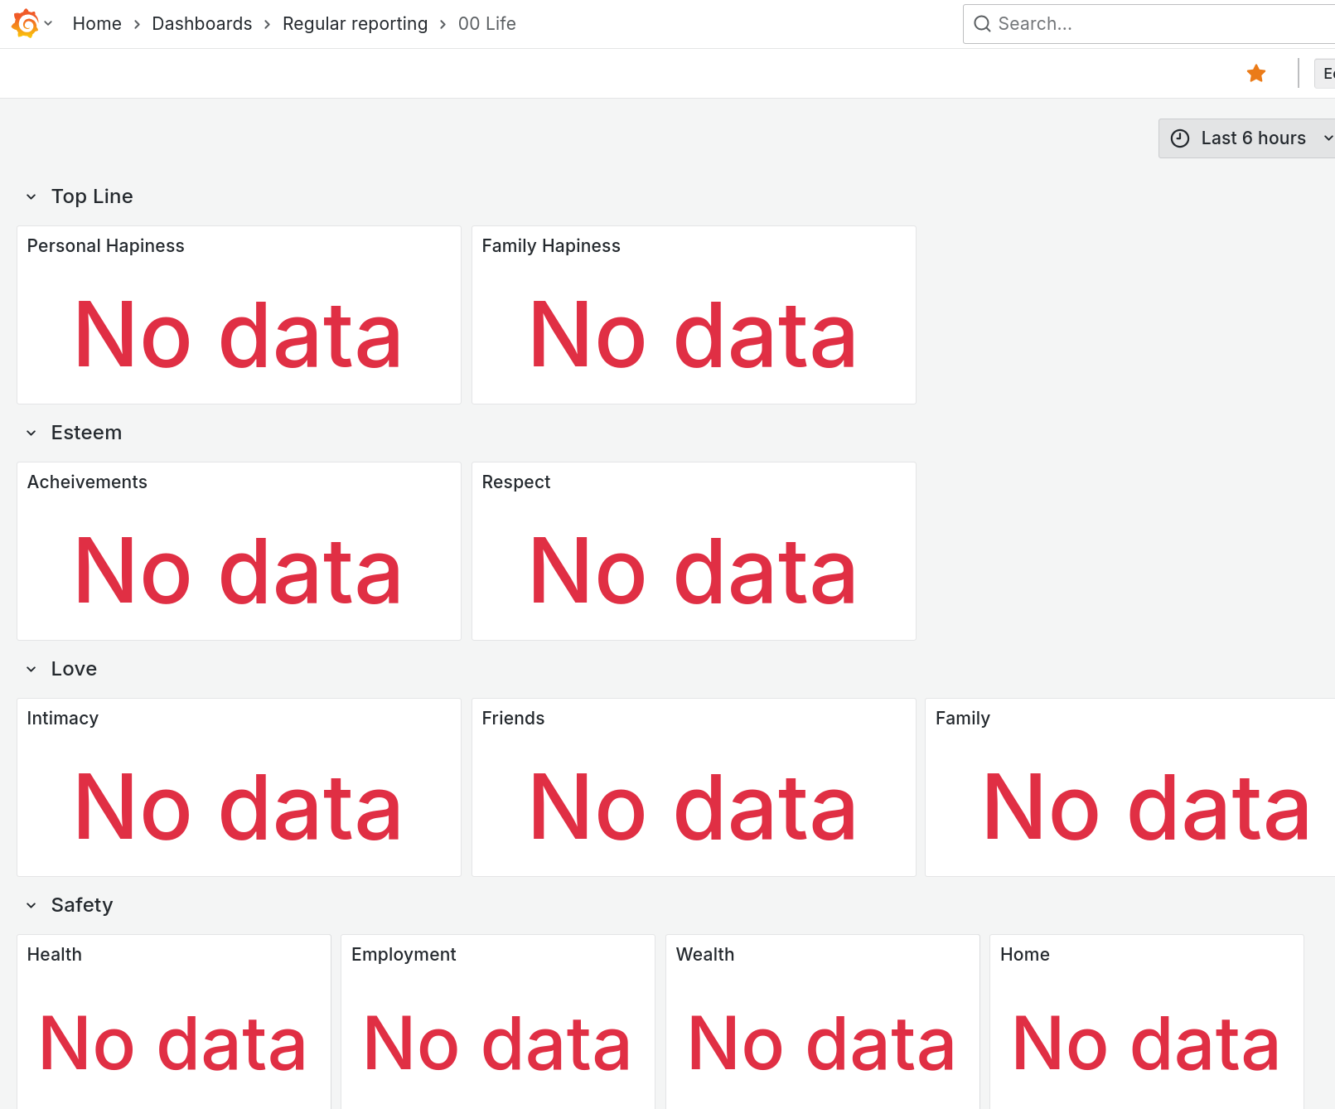Image resolution: width=1335 pixels, height=1109 pixels.
Task: Click the Respect panel title
Action: 515,482
